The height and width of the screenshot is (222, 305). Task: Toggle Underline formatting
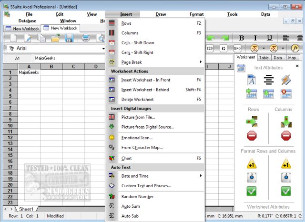pyautogui.click(x=269, y=38)
